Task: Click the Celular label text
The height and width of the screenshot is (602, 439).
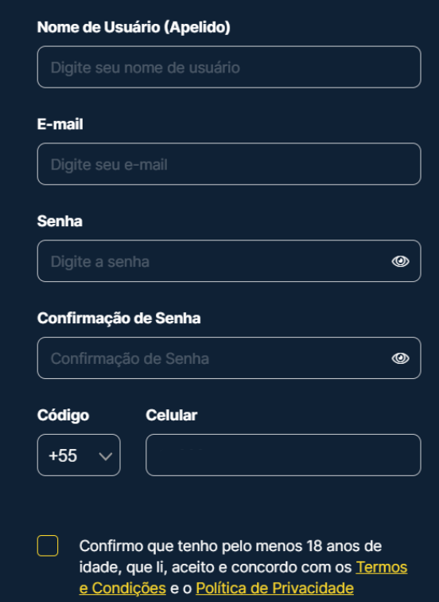Action: click(x=171, y=416)
